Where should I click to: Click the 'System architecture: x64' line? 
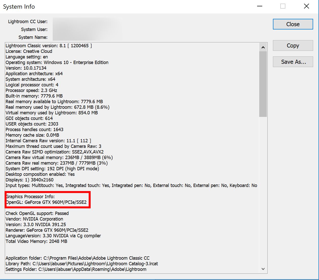[30, 79]
